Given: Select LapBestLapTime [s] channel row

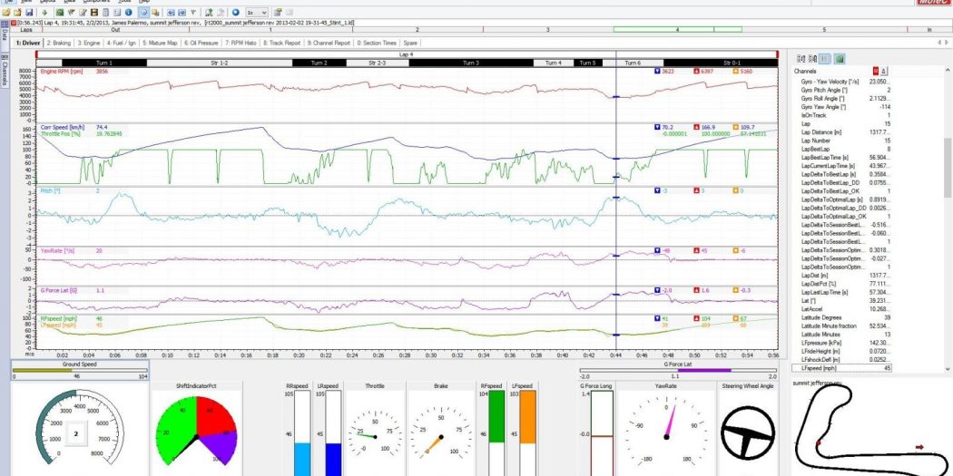Looking at the screenshot, I should click(846, 157).
